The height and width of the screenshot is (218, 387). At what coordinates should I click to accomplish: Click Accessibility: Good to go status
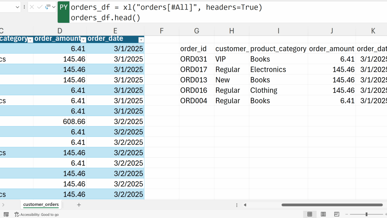(x=37, y=214)
